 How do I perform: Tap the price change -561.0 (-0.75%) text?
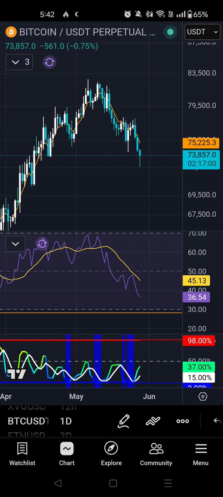[x=69, y=46]
